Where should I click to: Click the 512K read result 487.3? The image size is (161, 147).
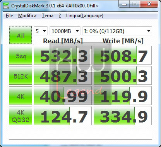click(x=63, y=75)
